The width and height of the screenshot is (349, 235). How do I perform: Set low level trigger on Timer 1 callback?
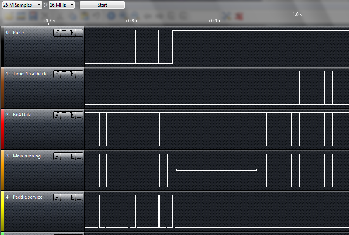coord(79,74)
